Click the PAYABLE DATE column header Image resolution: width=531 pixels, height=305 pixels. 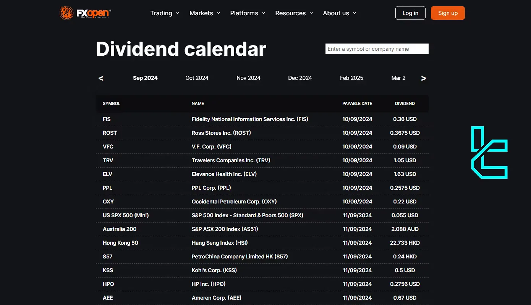pyautogui.click(x=357, y=103)
